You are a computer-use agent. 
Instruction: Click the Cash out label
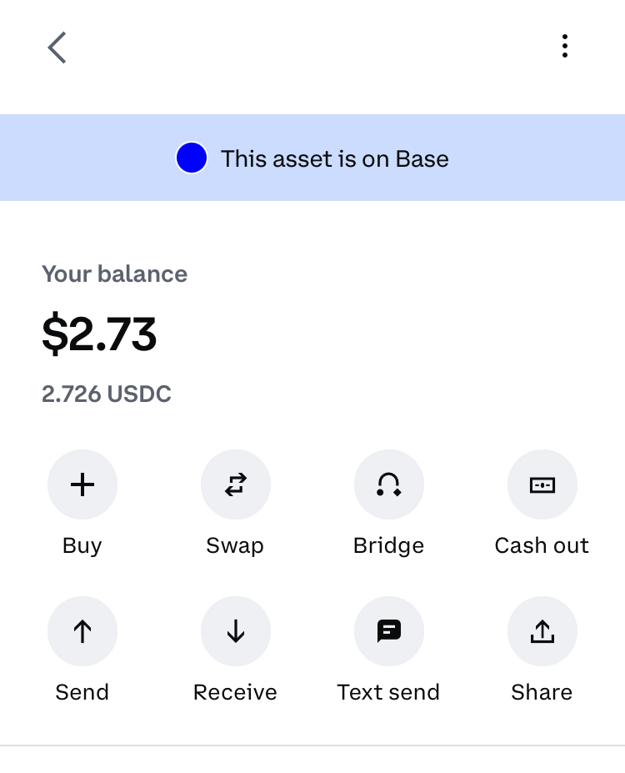(x=542, y=545)
